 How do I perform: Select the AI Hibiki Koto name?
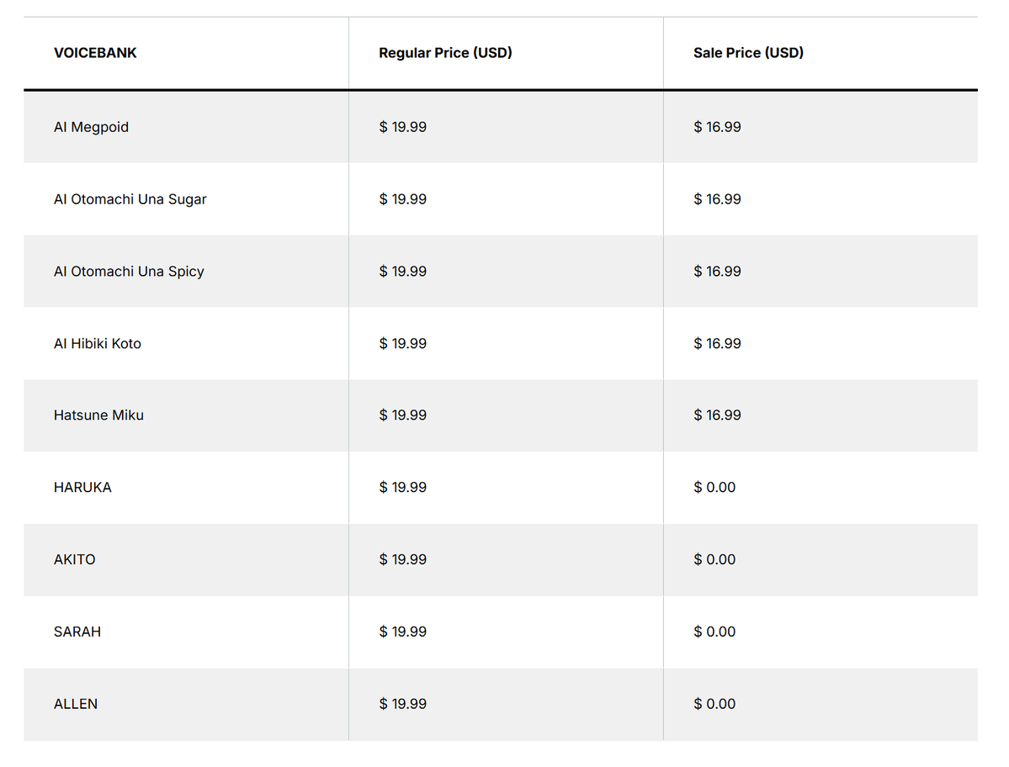[x=97, y=343]
